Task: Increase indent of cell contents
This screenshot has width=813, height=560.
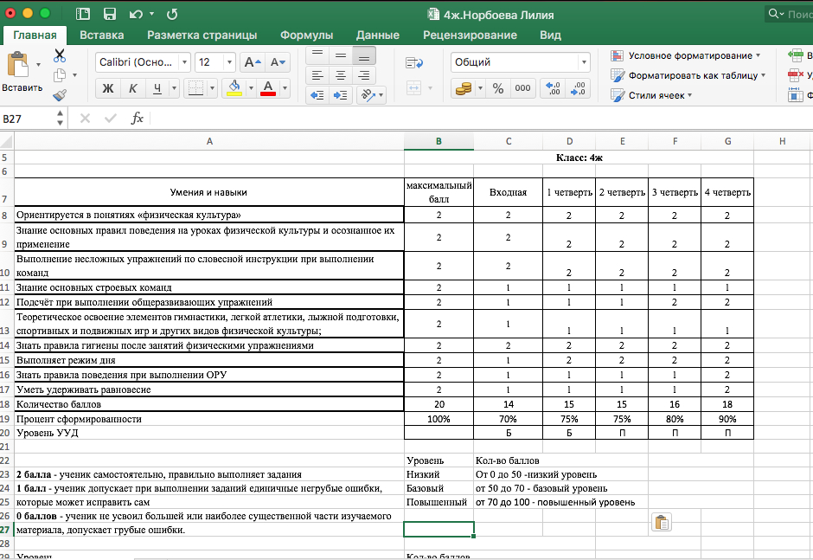Action: [x=341, y=95]
